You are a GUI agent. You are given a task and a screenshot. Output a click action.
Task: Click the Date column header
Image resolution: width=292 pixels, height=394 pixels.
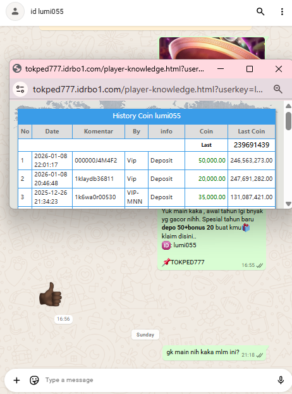(x=52, y=132)
